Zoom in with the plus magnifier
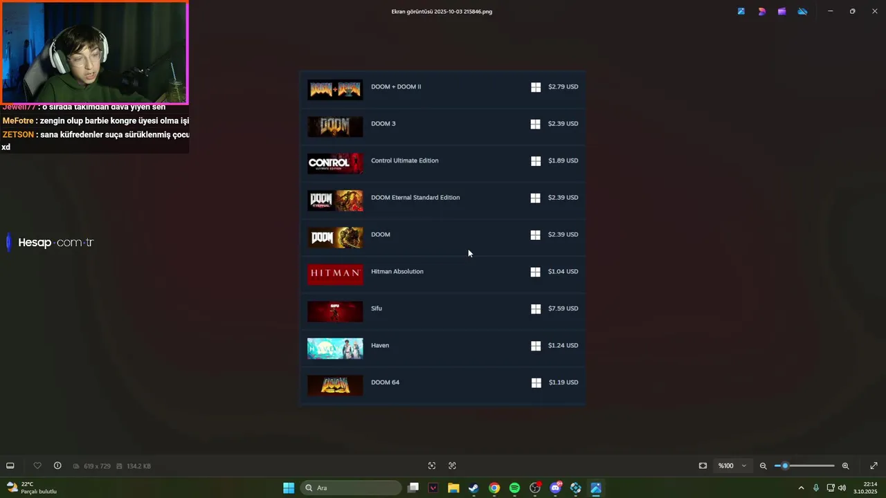The image size is (886, 498). [x=845, y=465]
